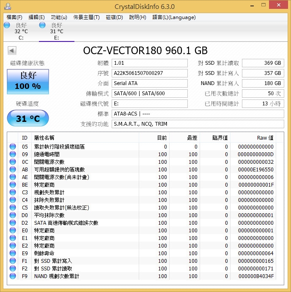
Task: Click status orb of attribute 09 row
Action: (x=13, y=154)
